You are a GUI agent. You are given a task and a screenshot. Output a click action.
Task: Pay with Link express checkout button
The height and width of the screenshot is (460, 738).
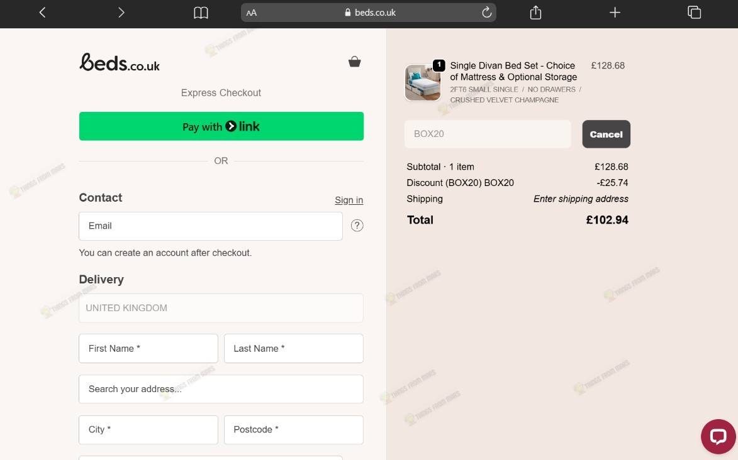(221, 126)
